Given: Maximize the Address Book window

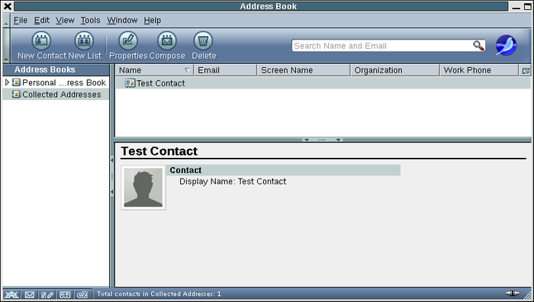Looking at the screenshot, I should pos(527,6).
